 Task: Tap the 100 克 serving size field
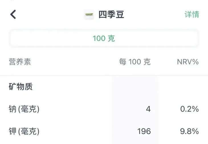tap(104, 38)
